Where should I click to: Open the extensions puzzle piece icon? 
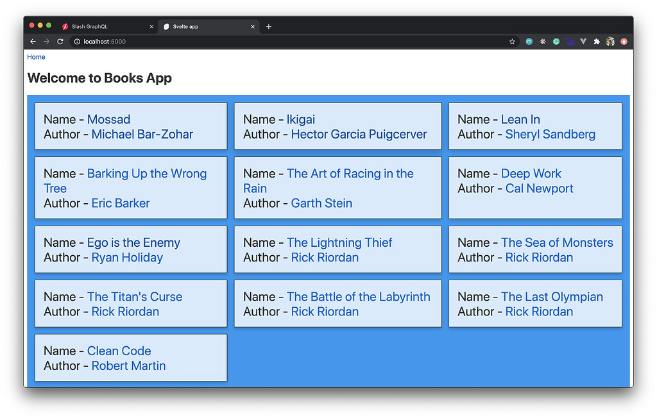(x=597, y=41)
